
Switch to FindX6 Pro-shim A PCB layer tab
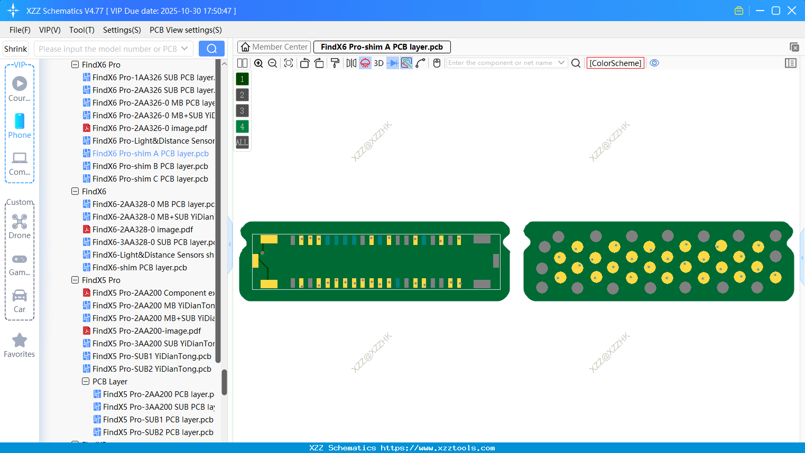tap(382, 46)
